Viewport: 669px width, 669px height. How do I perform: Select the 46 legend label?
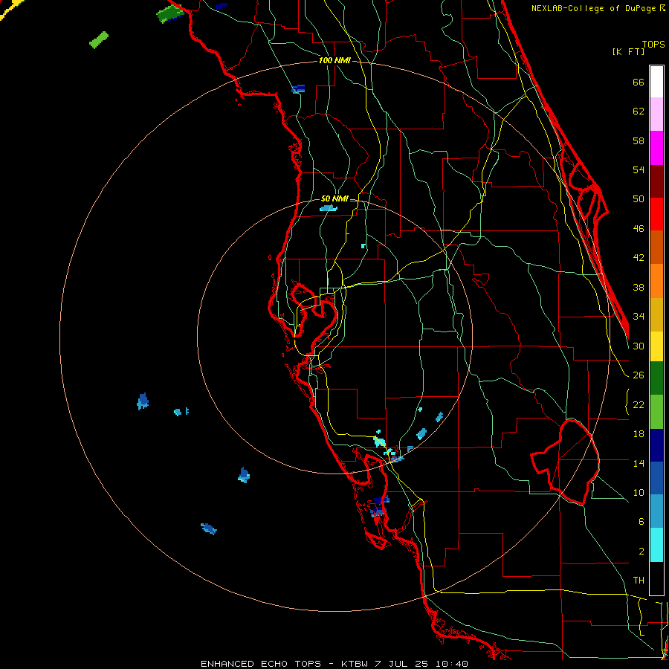click(x=639, y=229)
